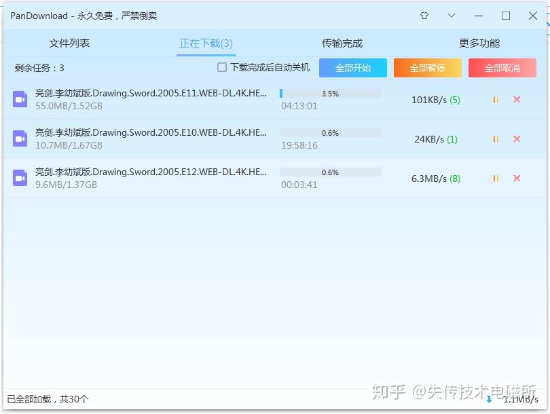Click remaining time 04:13:01

point(299,107)
